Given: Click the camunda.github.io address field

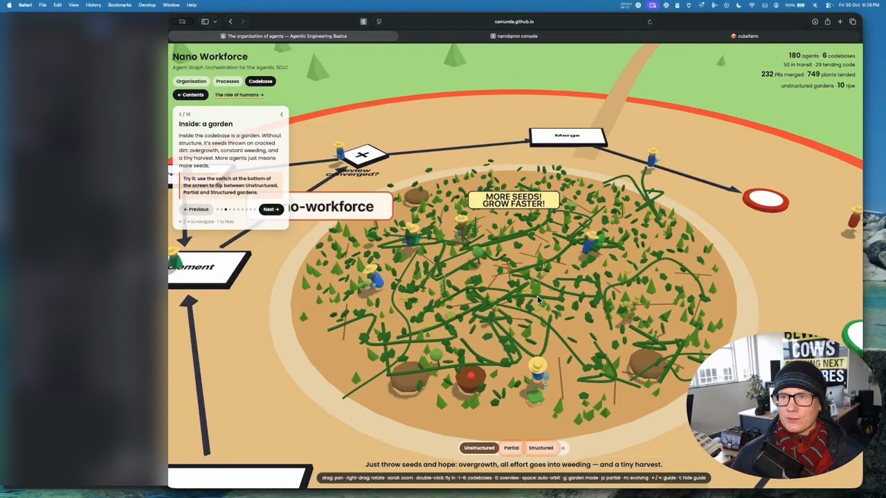Looking at the screenshot, I should click(514, 21).
